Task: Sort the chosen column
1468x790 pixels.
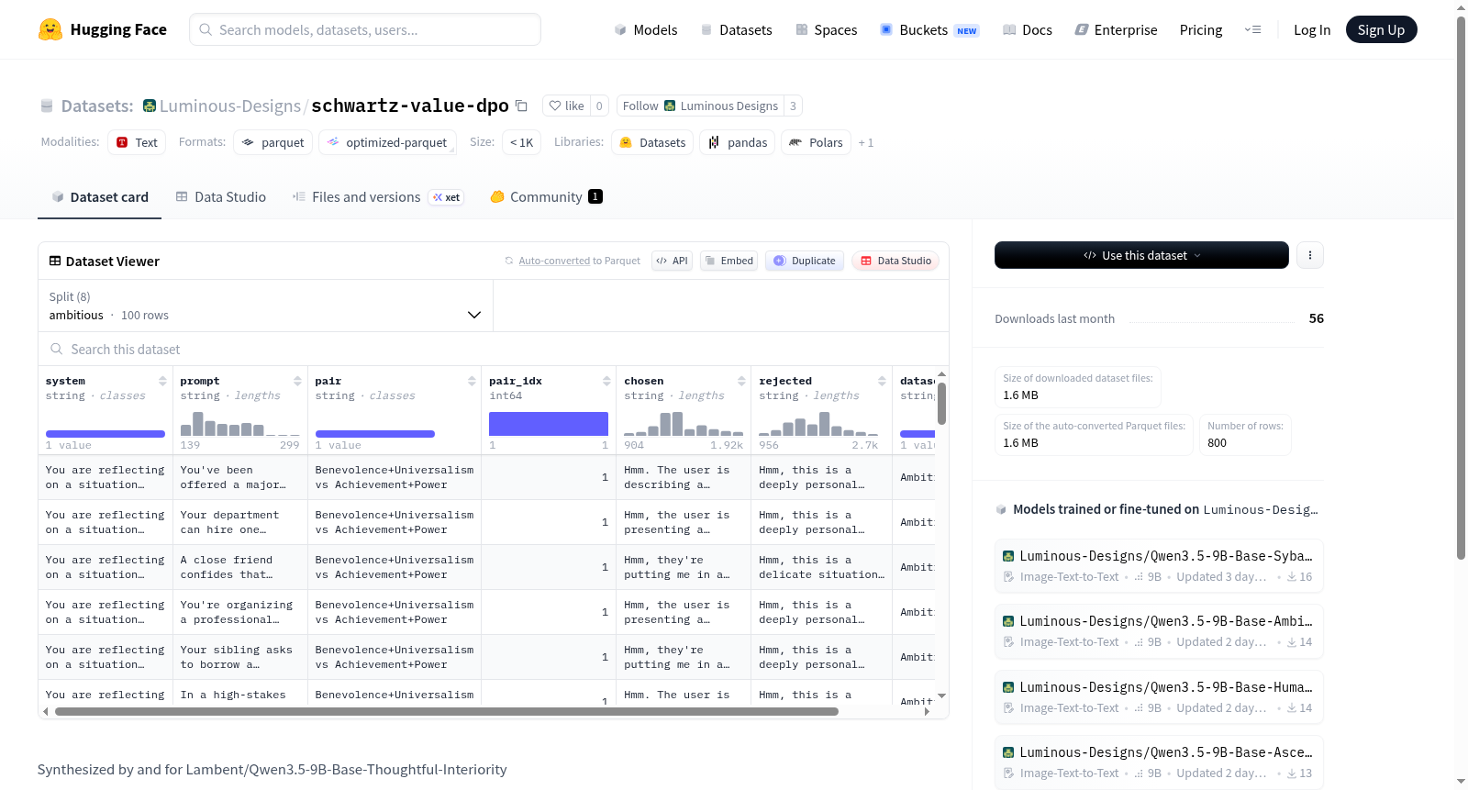Action: (x=741, y=381)
